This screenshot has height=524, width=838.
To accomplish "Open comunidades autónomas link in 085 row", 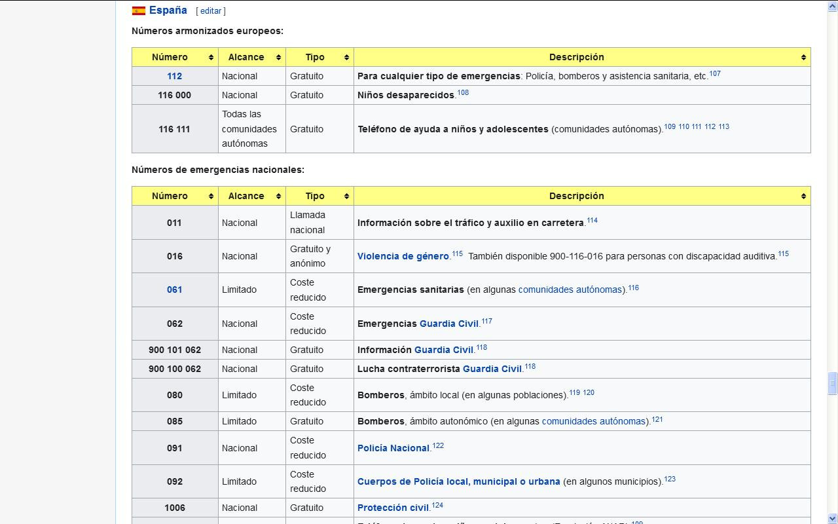I will (x=593, y=421).
